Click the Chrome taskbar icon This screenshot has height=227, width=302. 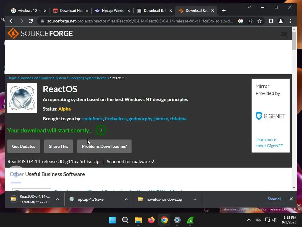coord(164,220)
